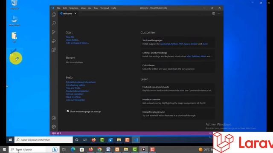Open the Search view in the activity bar
This screenshot has height=153, width=273.
[54, 23]
